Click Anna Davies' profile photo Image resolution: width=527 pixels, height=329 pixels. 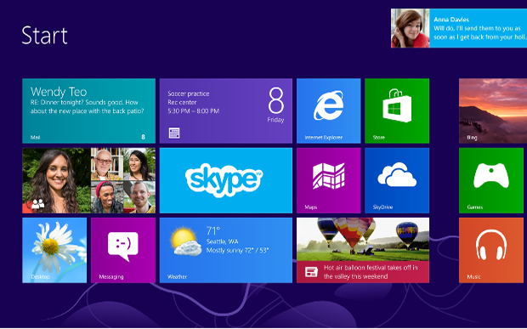tap(411, 28)
